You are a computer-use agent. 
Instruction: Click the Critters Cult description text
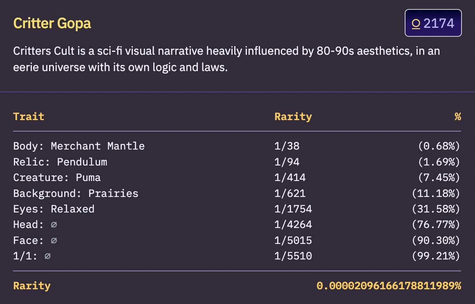tap(226, 59)
